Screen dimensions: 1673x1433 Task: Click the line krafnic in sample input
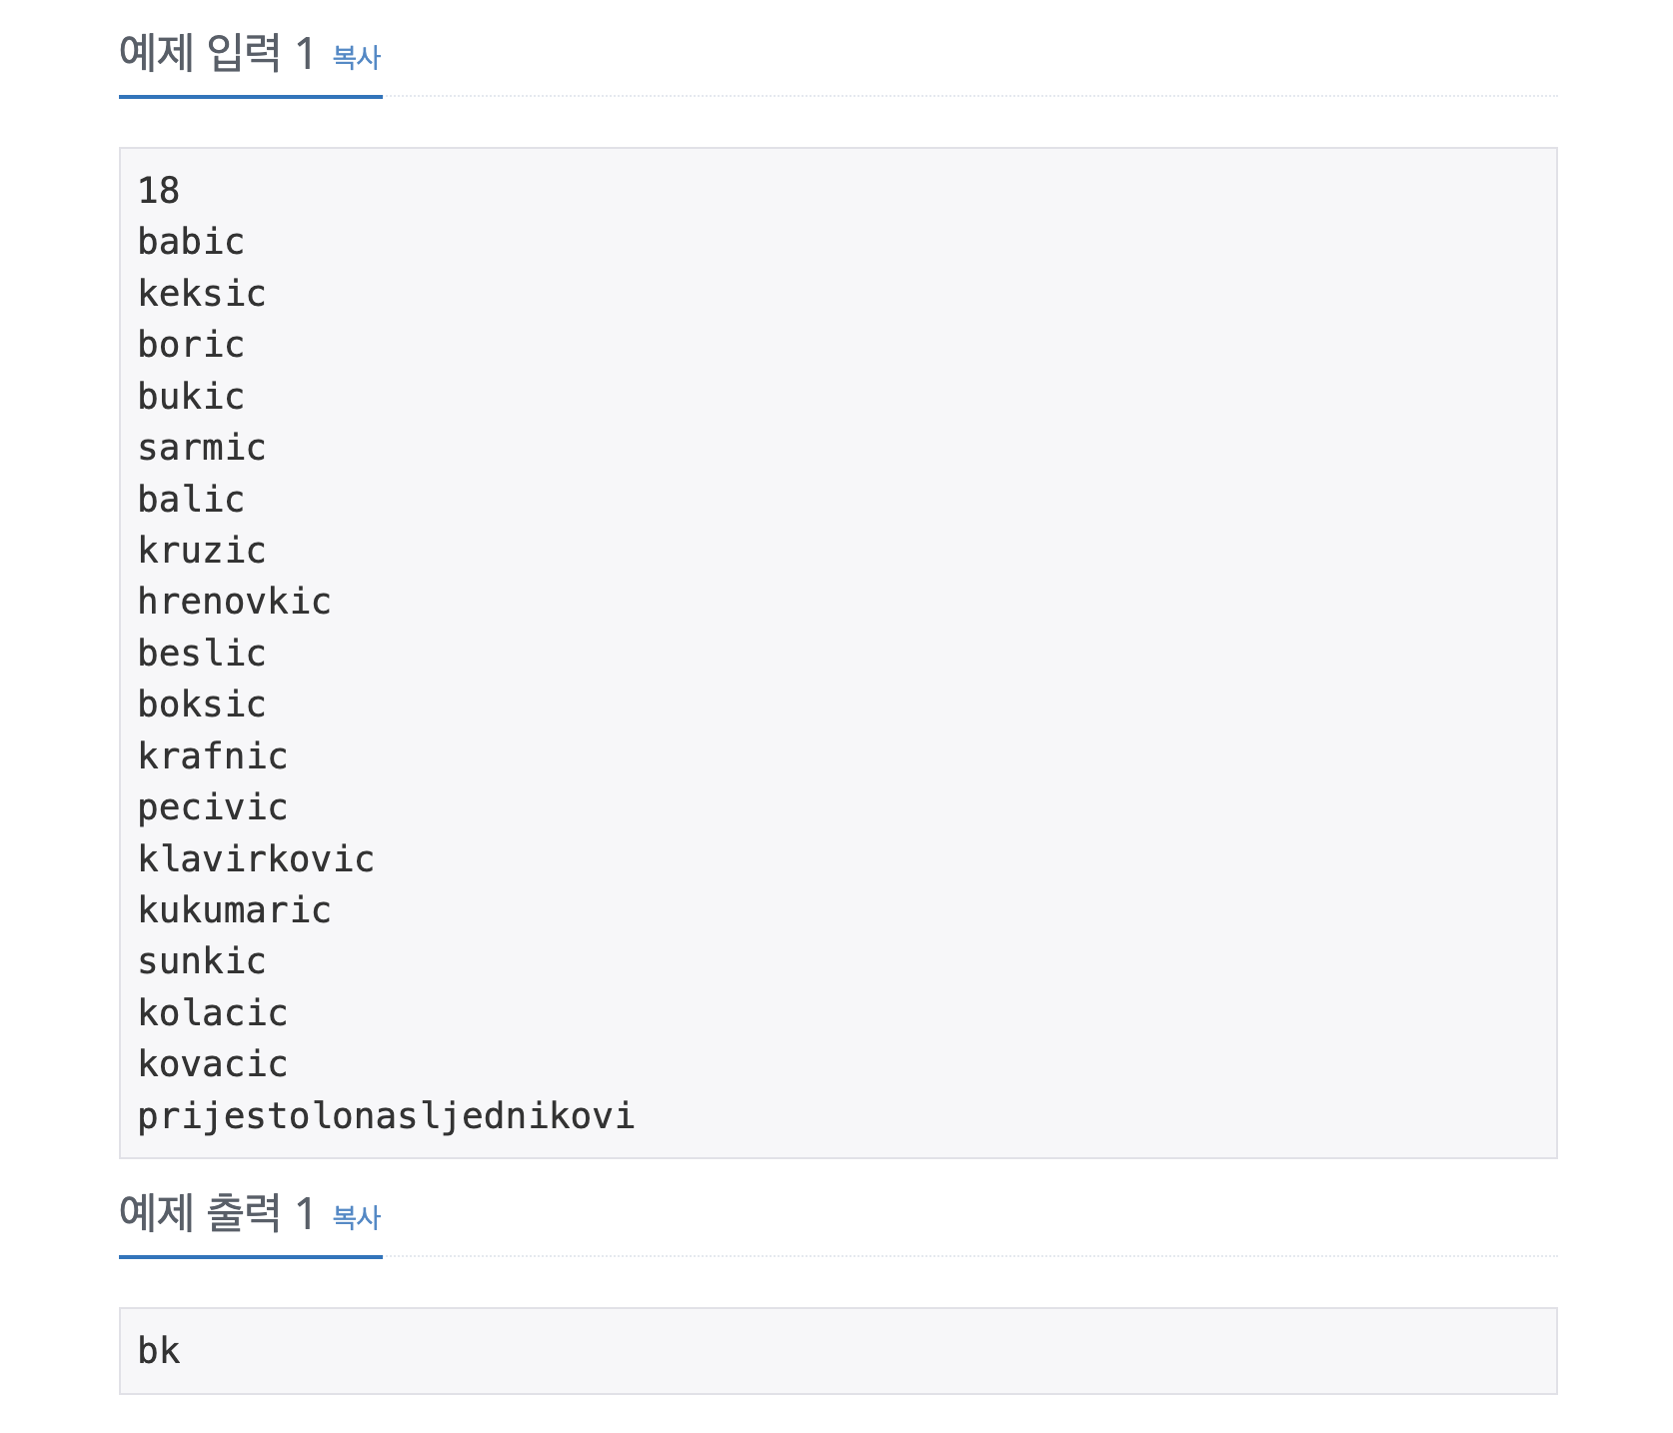[213, 756]
